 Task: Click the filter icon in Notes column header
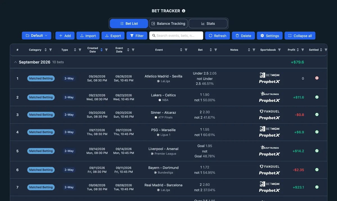point(254,50)
